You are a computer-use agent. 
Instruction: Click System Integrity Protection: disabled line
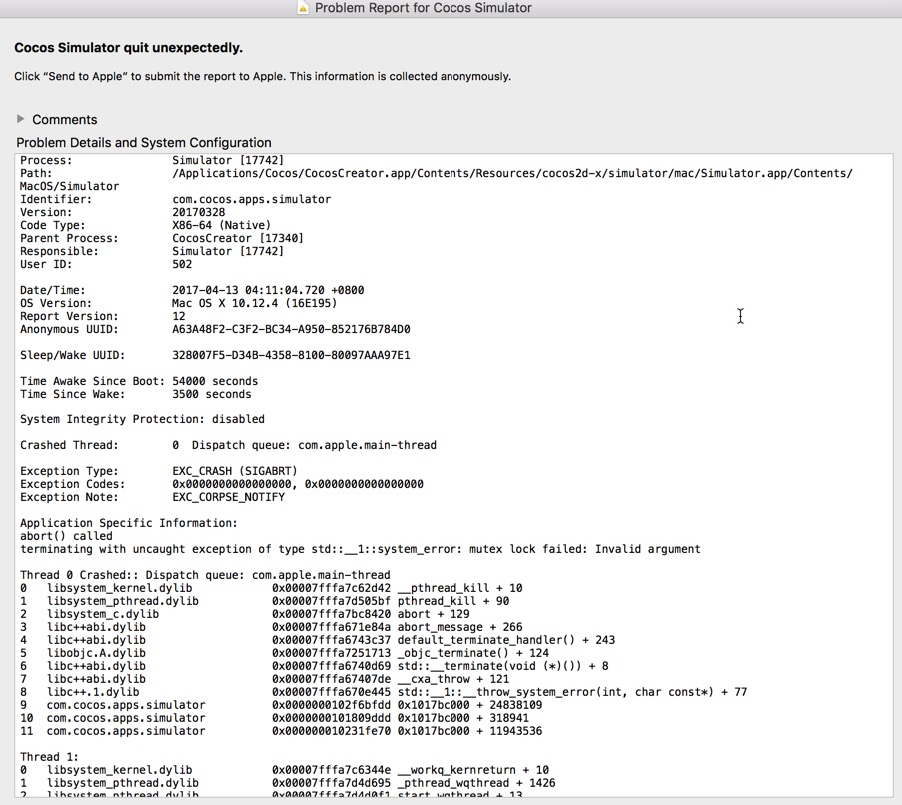(142, 419)
